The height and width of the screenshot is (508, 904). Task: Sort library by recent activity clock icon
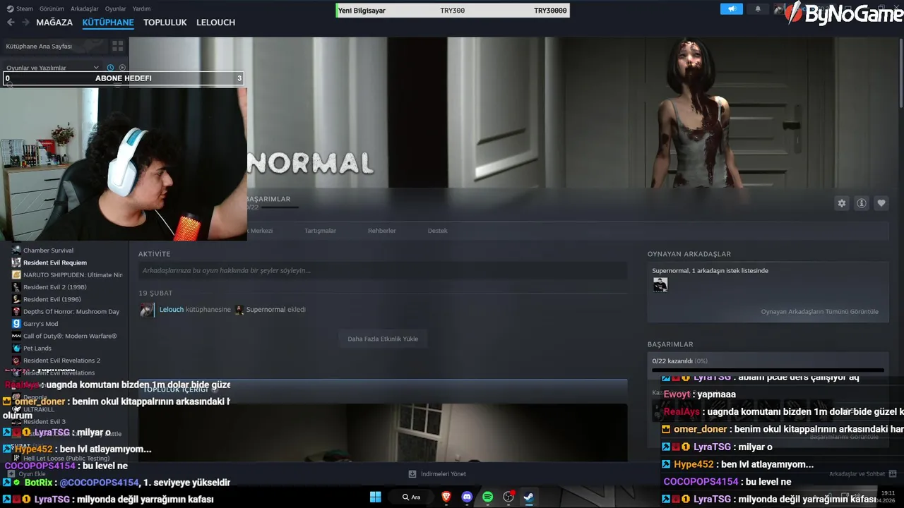click(110, 68)
